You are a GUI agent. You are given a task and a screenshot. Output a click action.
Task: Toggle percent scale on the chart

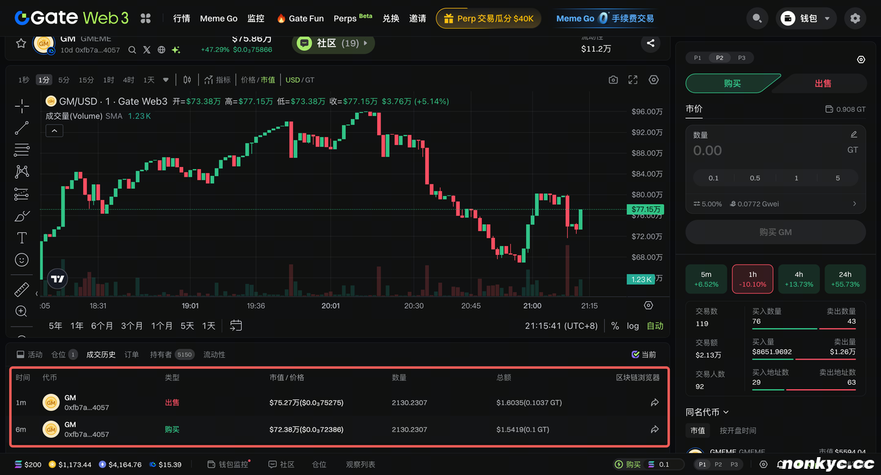click(615, 326)
